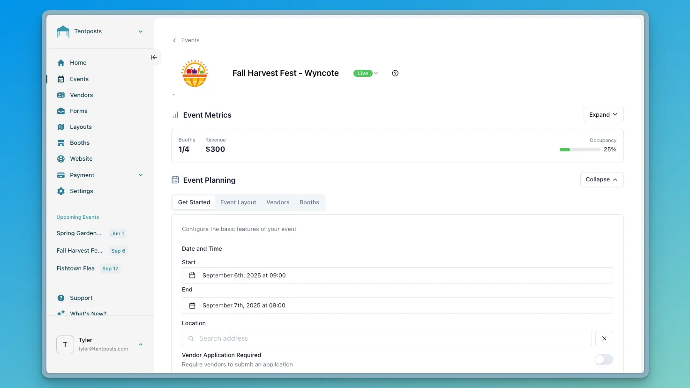This screenshot has width=690, height=388.
Task: Open the Vendors section in sidebar
Action: click(61, 95)
